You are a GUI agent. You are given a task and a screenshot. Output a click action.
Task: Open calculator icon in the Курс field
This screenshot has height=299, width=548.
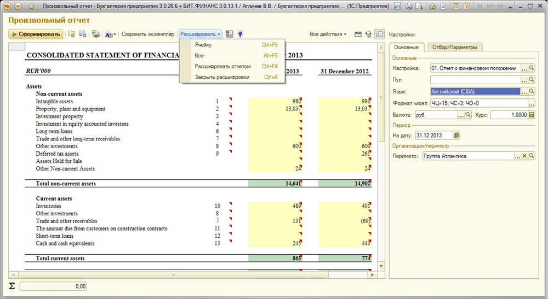[532, 115]
